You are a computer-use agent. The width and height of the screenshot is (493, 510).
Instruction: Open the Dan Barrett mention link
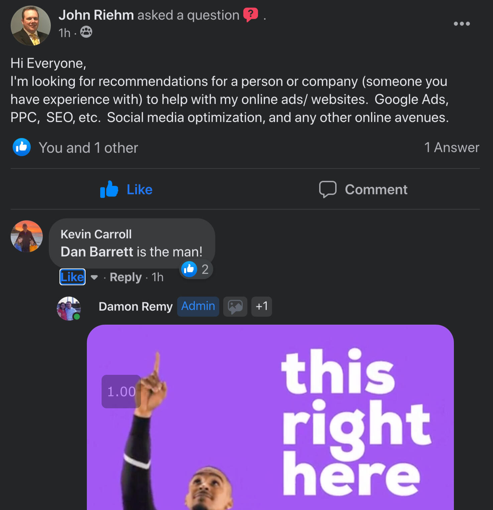pos(97,252)
